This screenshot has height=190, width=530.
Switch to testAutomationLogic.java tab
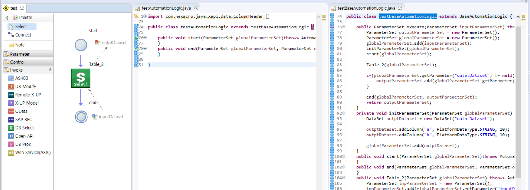pos(166,8)
